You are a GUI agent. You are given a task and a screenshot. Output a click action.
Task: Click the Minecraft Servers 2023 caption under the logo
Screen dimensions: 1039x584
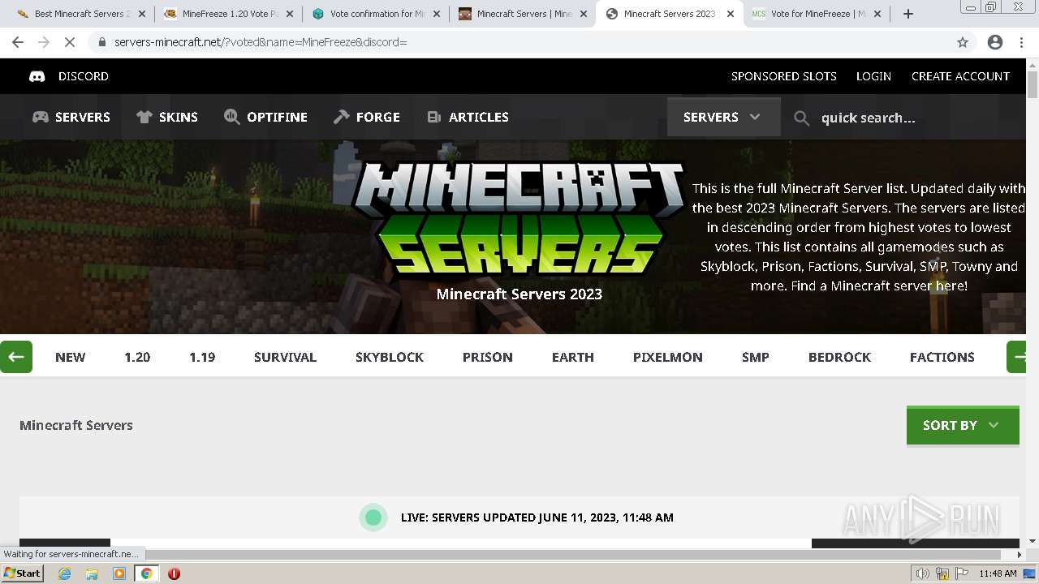[x=519, y=294]
